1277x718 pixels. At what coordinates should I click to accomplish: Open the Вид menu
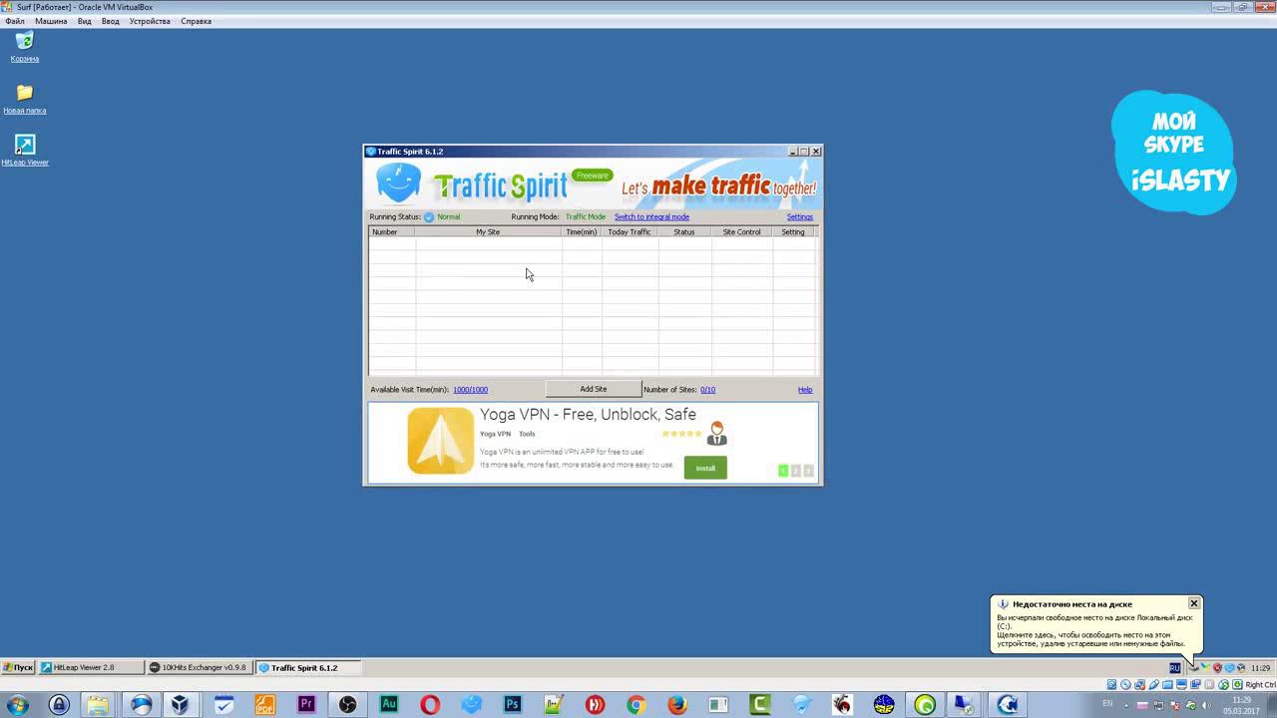pyautogui.click(x=85, y=21)
